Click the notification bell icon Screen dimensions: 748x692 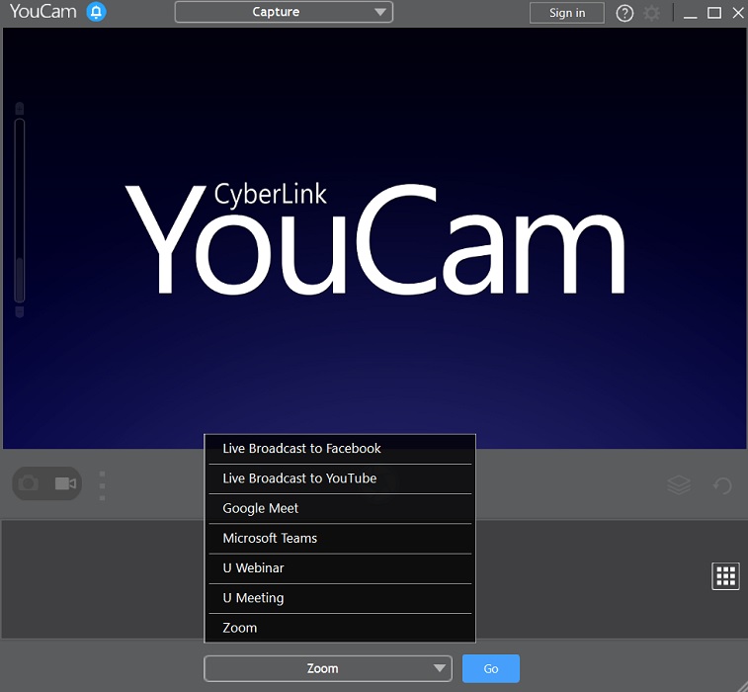pyautogui.click(x=96, y=12)
